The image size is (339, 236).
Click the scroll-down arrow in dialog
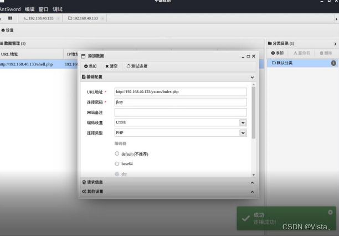click(254, 175)
